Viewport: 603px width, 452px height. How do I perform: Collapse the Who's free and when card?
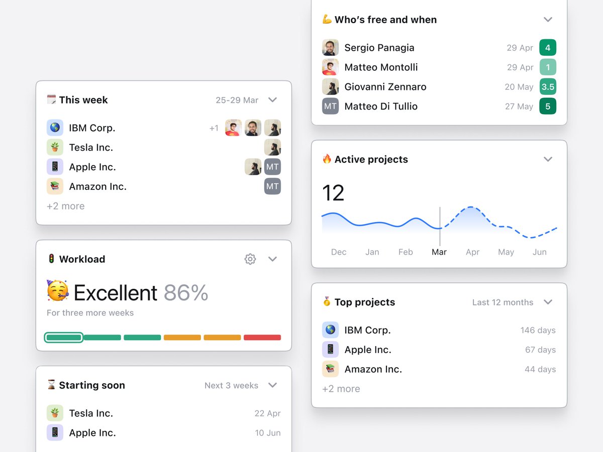click(x=548, y=20)
